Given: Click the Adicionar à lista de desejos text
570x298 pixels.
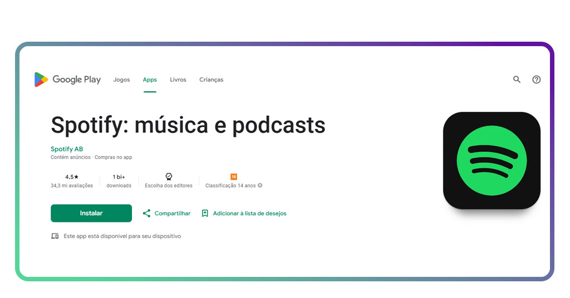Looking at the screenshot, I should pos(249,213).
